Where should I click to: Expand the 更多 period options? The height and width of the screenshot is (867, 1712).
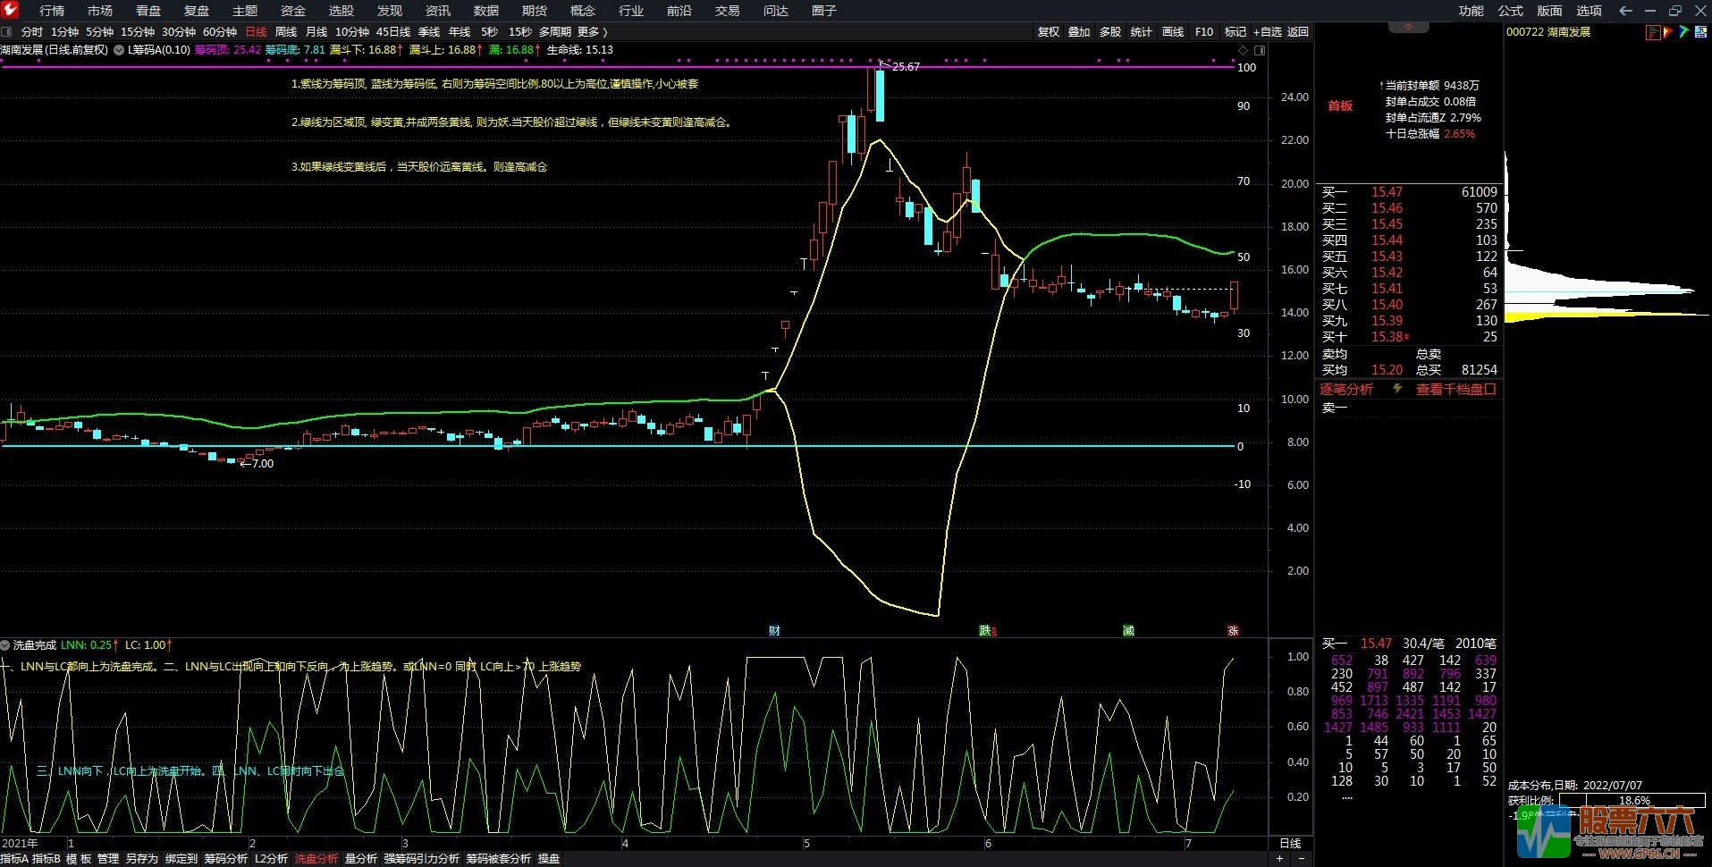click(x=593, y=31)
